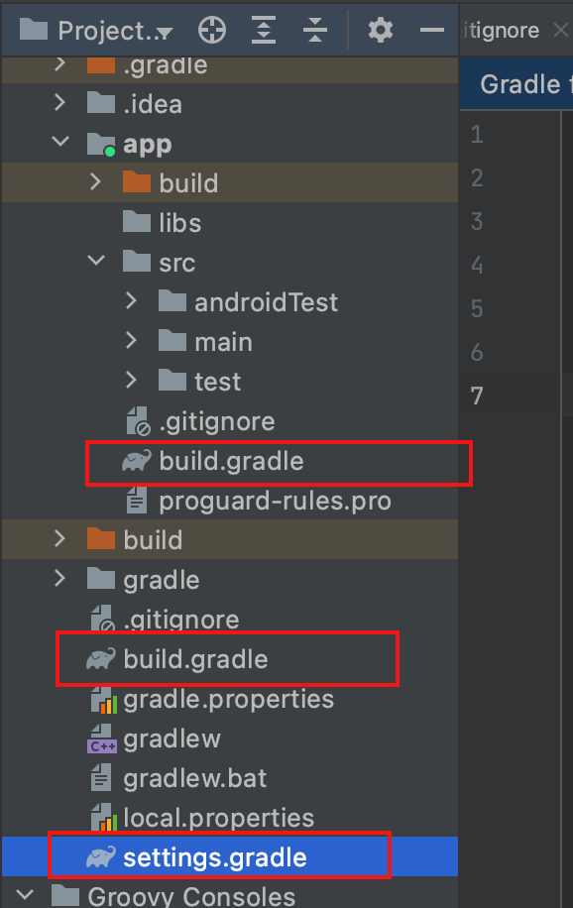Viewport: 573px width, 908px height.
Task: Click the ignored .gitignore file icon under src
Action: (136, 420)
